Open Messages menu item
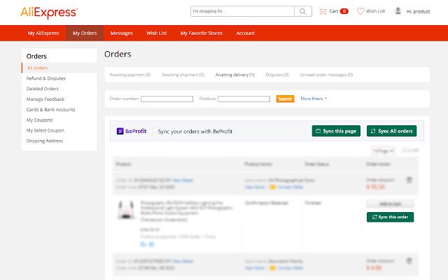The image size is (448, 280). click(121, 33)
